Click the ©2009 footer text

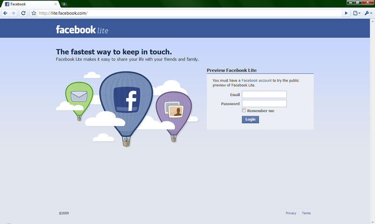pyautogui.click(x=64, y=213)
